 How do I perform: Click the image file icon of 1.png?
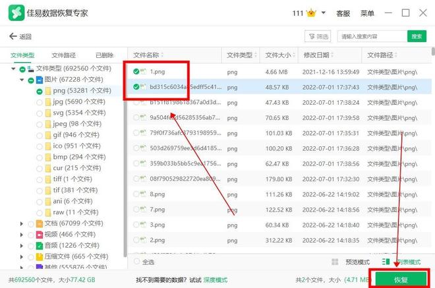(x=143, y=71)
